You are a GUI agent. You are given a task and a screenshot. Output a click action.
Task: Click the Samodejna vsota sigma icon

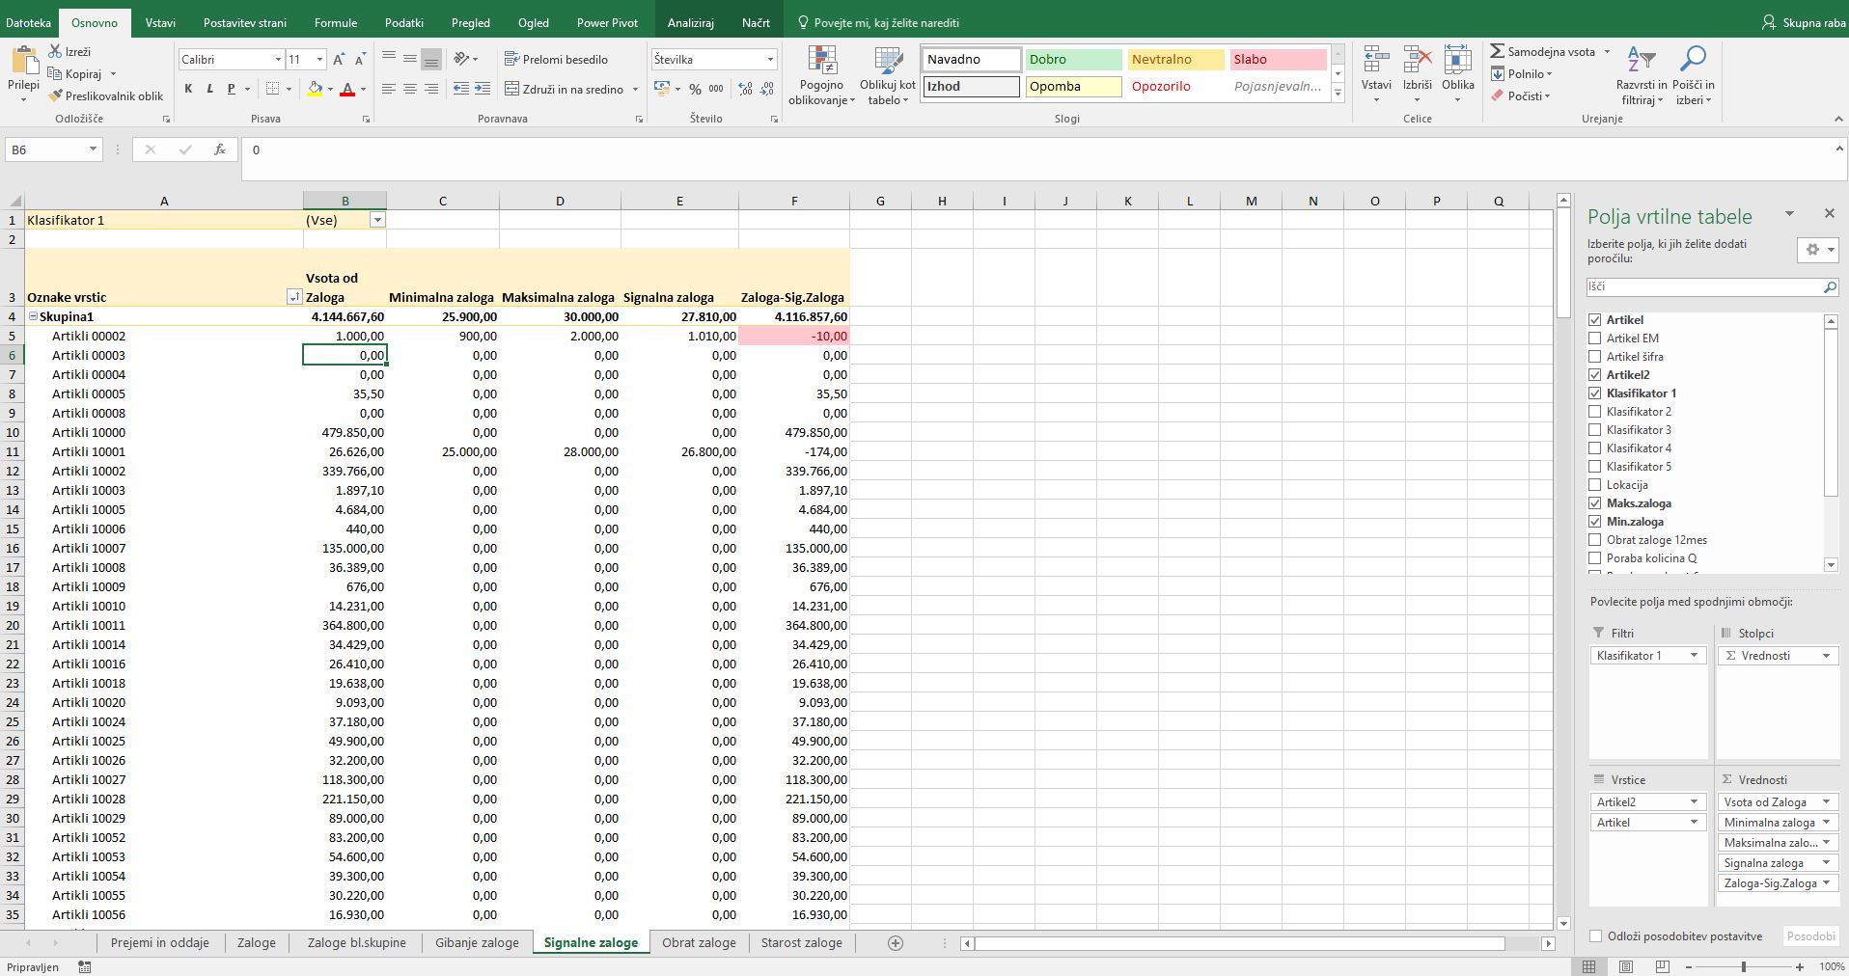coord(1498,51)
